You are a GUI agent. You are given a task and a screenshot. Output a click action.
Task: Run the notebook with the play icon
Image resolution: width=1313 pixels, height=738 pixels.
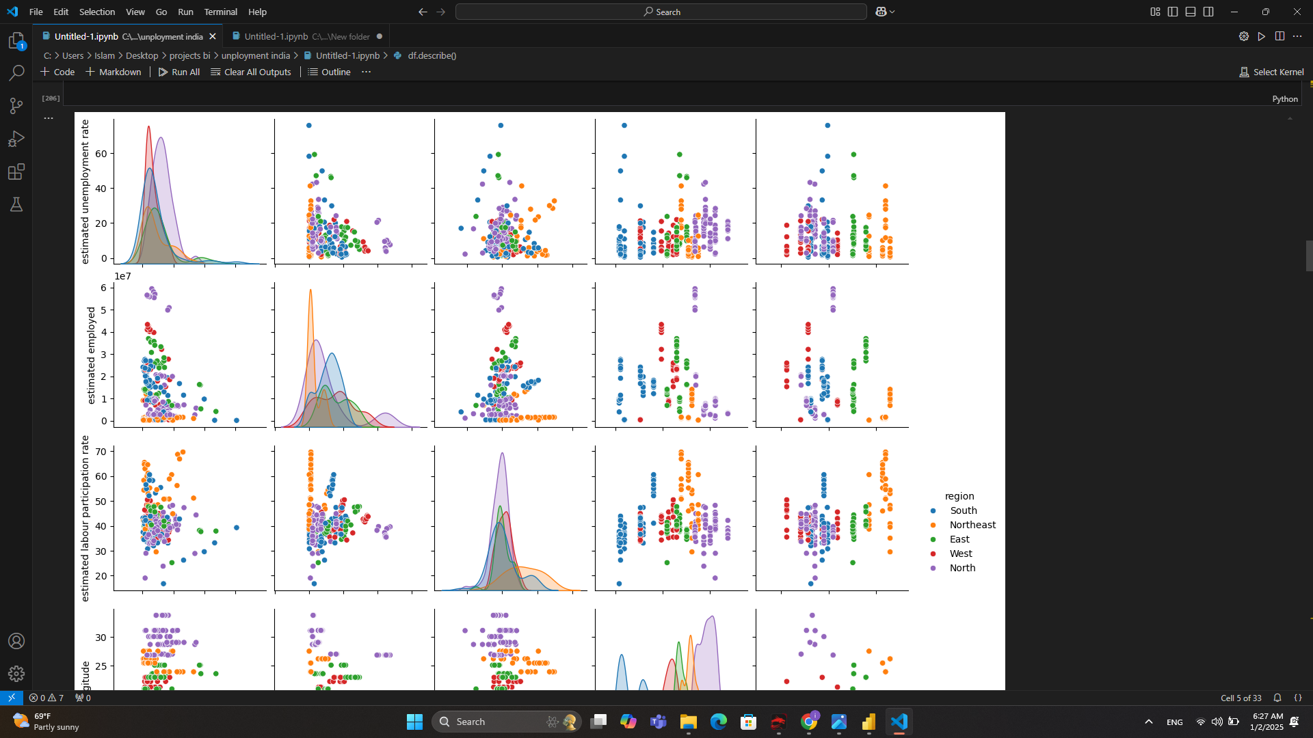point(1262,36)
